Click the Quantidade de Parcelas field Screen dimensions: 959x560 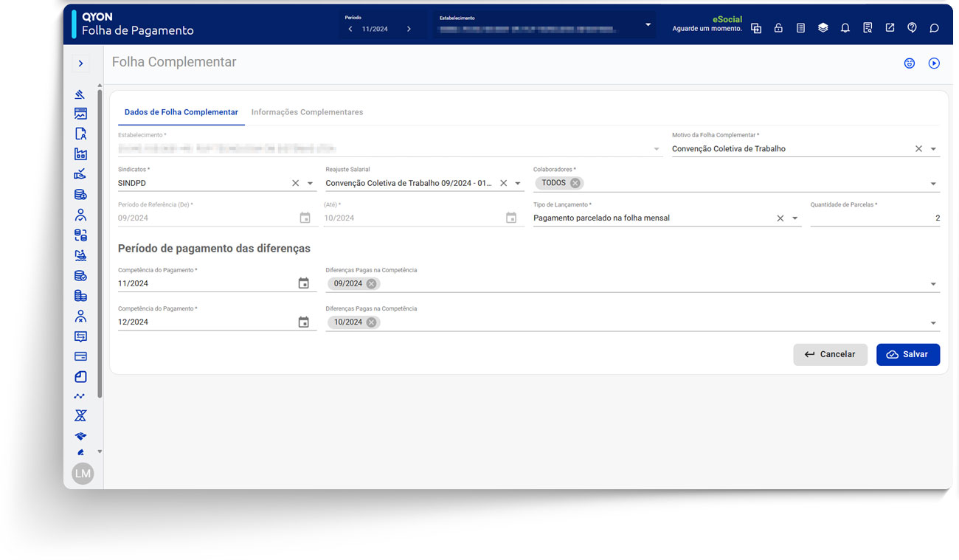click(874, 218)
